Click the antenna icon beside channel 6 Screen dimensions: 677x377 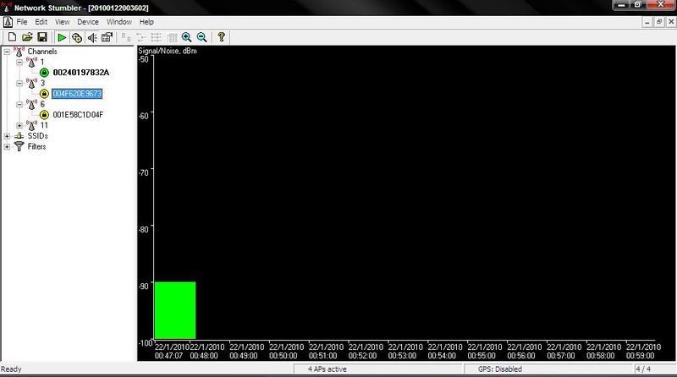pos(31,104)
